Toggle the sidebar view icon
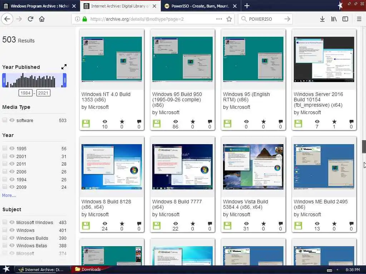Viewport: 366px width, 274px height. pyautogui.click(x=345, y=19)
